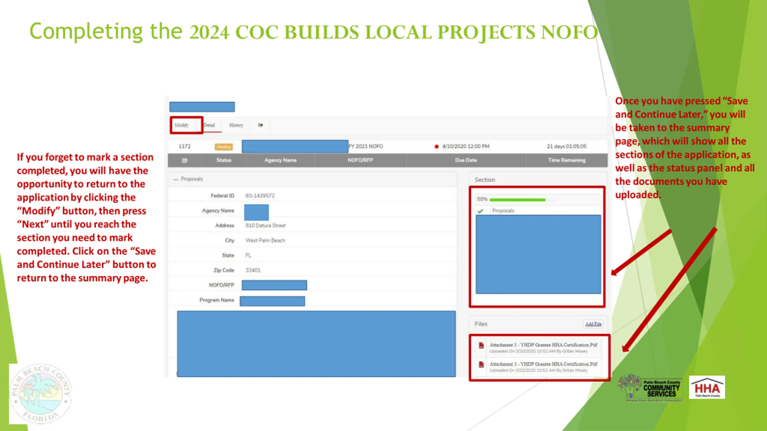This screenshot has width=767, height=431.
Task: Click the first attachment PDF icon
Action: tap(481, 345)
